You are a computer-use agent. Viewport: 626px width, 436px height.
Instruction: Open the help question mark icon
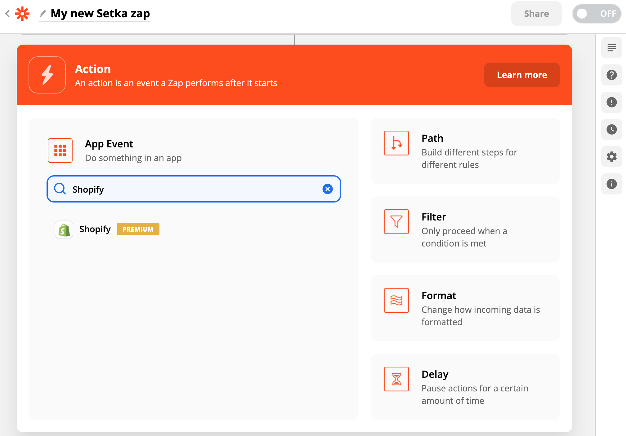(x=611, y=75)
